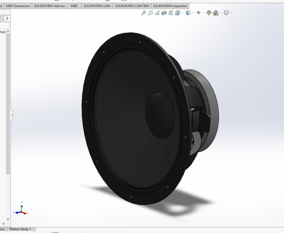Image resolution: width=284 pixels, height=233 pixels.
Task: Open the Dynamic Annotation Views icon
Action: coord(171,13)
